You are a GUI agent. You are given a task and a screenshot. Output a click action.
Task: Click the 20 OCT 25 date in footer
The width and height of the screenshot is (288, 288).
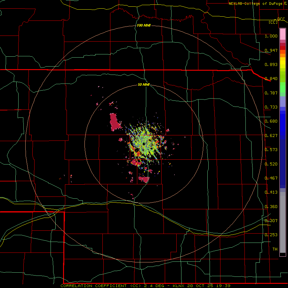click(x=200, y=286)
